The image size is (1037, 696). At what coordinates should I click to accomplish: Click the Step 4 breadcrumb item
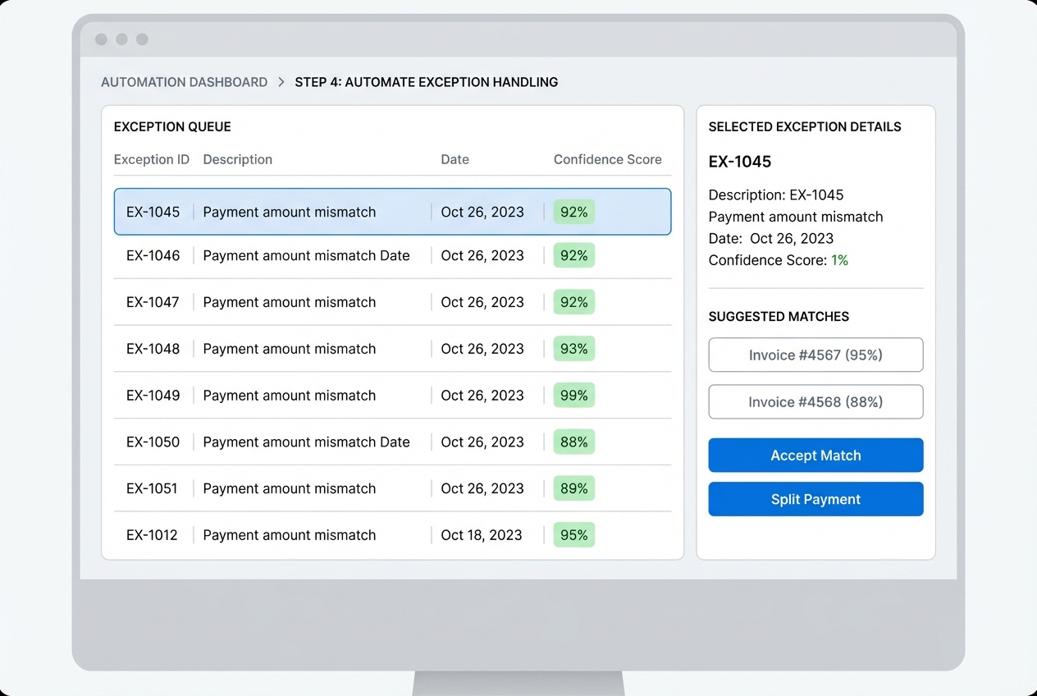pyautogui.click(x=426, y=82)
